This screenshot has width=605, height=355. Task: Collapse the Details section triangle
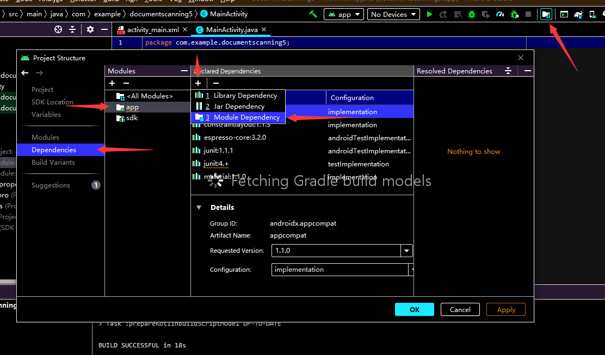199,207
